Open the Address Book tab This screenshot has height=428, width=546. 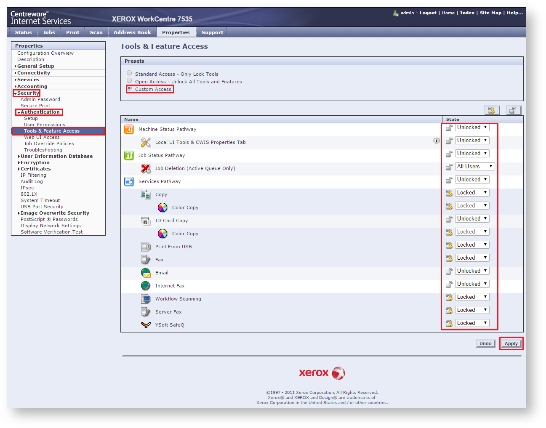pos(132,32)
